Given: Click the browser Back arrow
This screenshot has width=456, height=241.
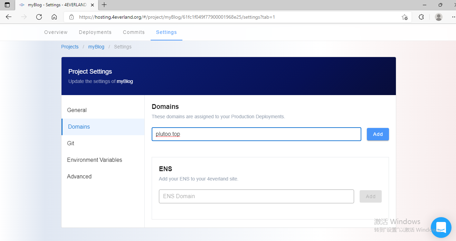Looking at the screenshot, I should (x=9, y=17).
